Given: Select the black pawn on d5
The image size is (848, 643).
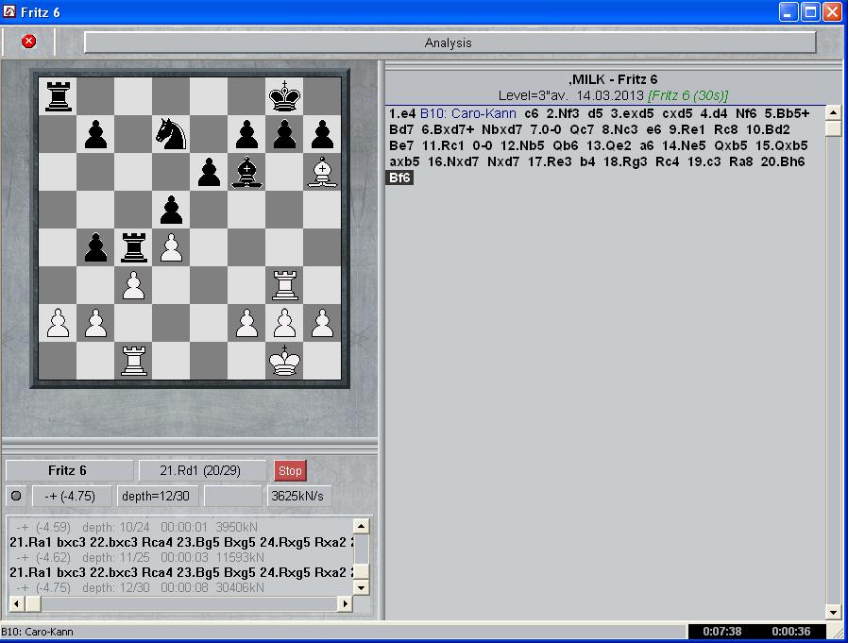Looking at the screenshot, I should pos(171,210).
